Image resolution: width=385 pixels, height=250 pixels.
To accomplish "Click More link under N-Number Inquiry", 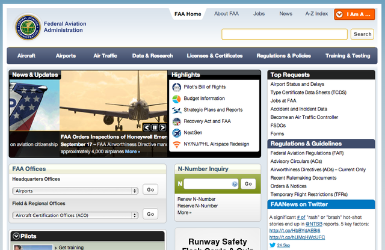I will point(185,213).
